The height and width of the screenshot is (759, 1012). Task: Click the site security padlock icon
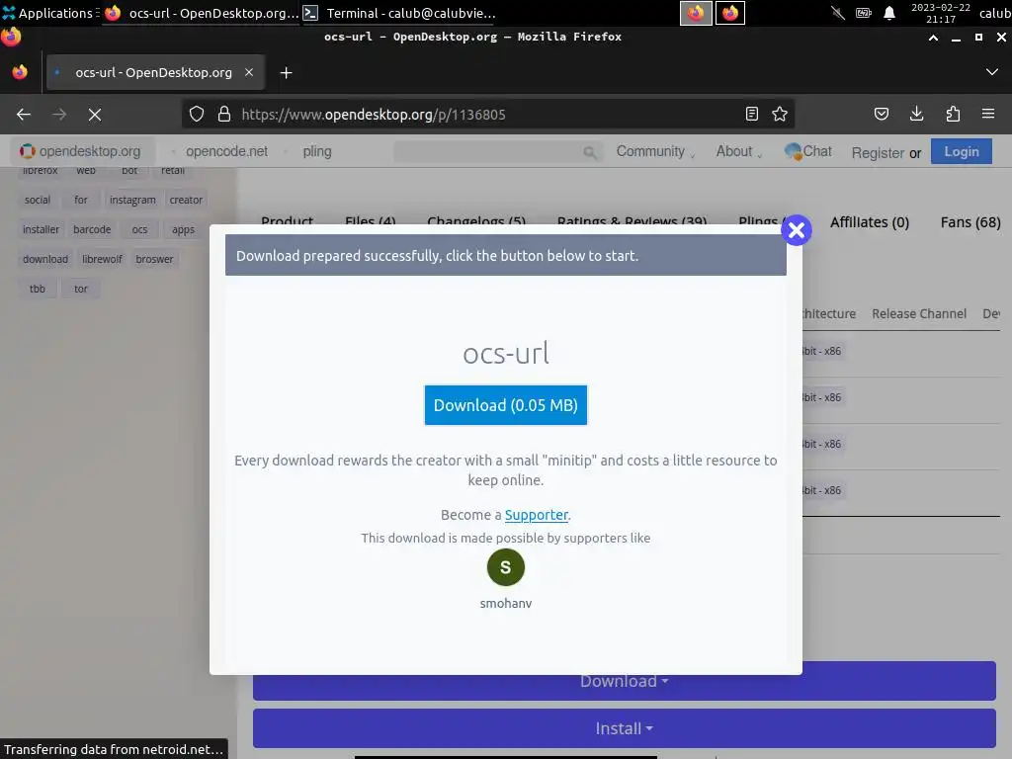coord(224,115)
